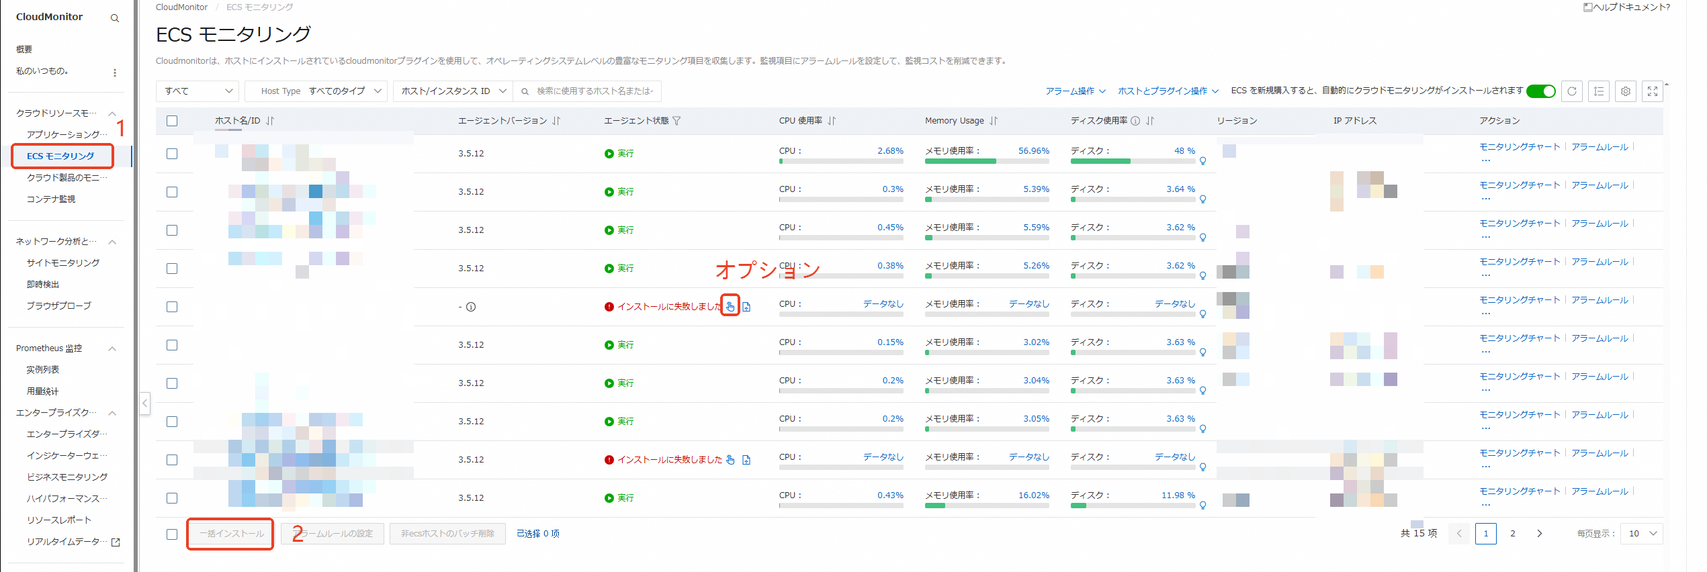The image size is (1707, 572).
Task: Click the ディスク usage bar showing 11.98 %
Action: coord(1133,506)
